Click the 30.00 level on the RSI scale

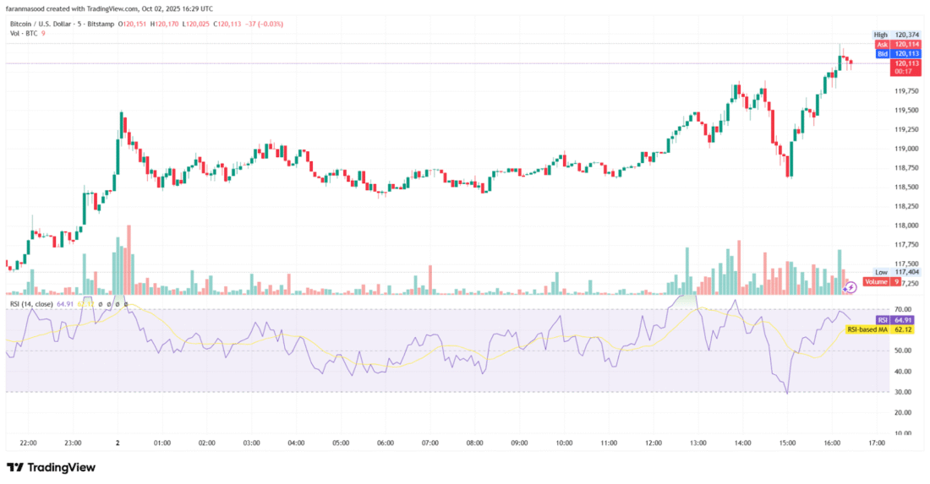pyautogui.click(x=903, y=392)
